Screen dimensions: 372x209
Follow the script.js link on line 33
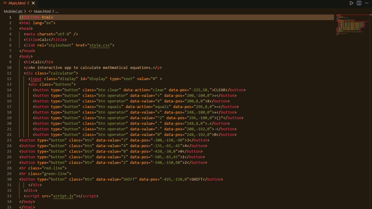(63, 196)
